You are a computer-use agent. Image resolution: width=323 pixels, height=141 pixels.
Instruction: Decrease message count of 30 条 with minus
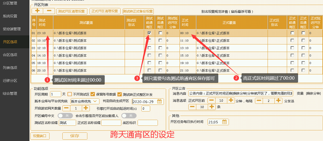tap(192, 107)
